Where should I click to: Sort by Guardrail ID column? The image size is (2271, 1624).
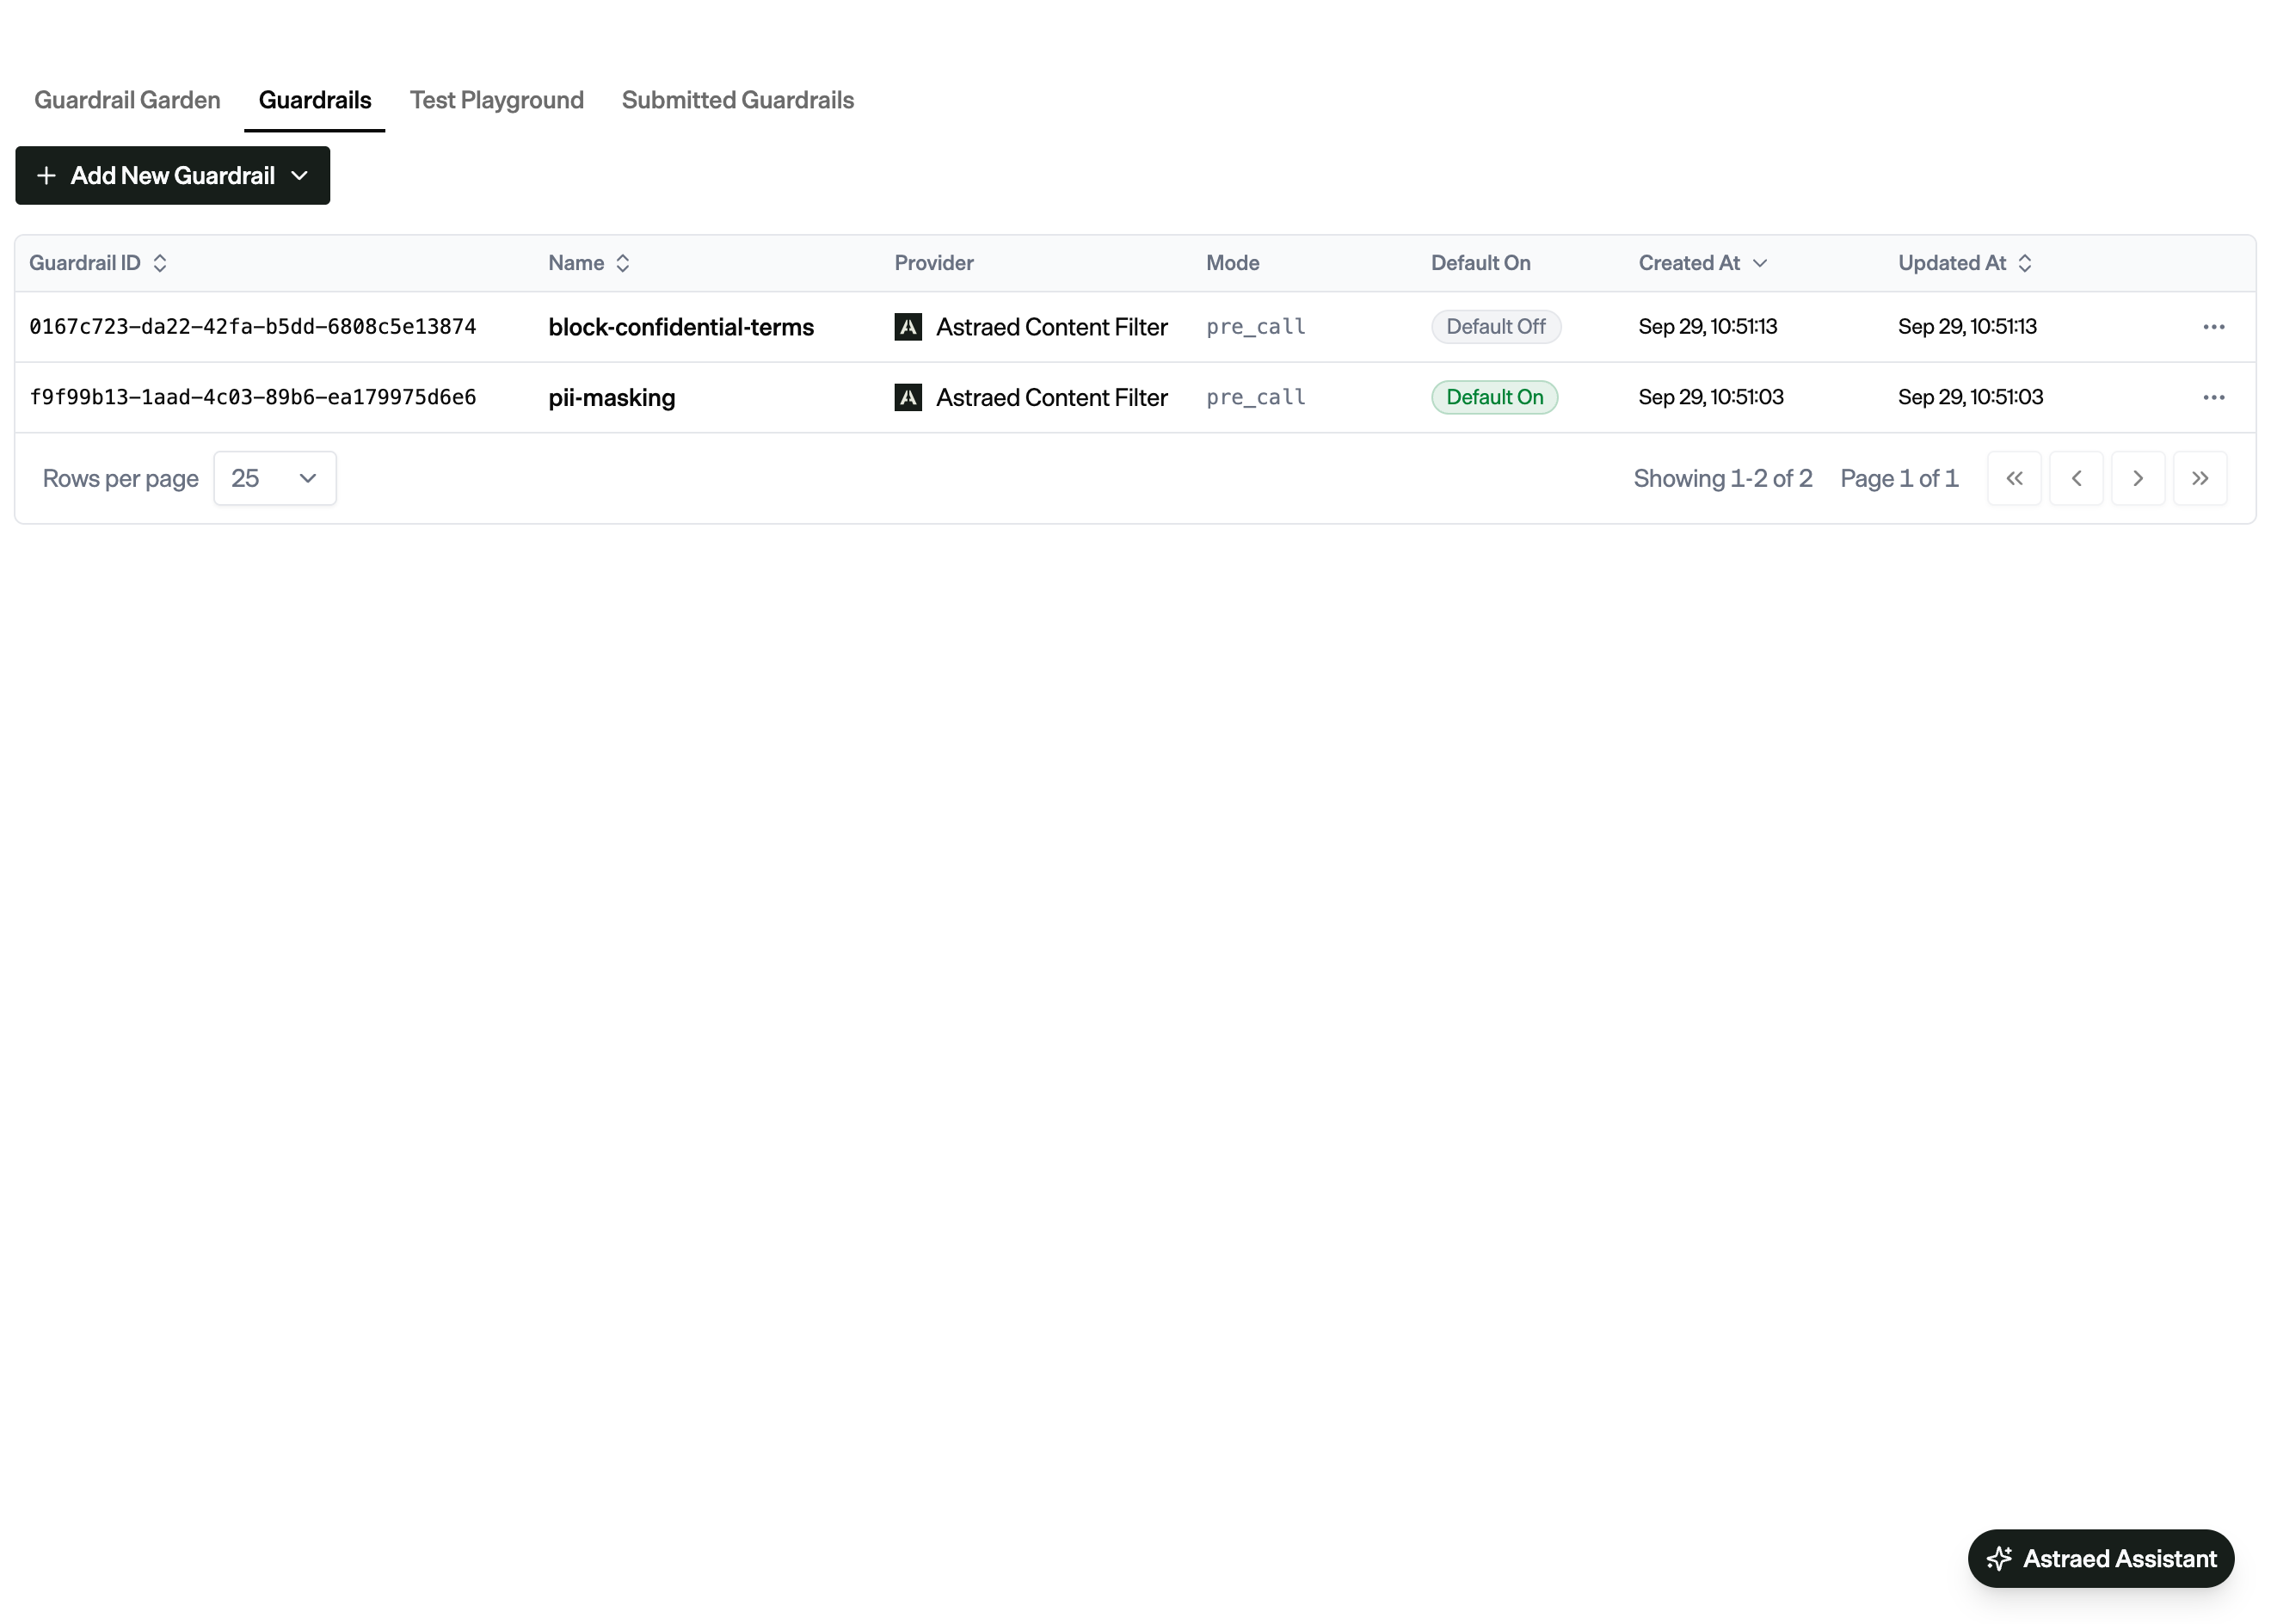point(98,263)
